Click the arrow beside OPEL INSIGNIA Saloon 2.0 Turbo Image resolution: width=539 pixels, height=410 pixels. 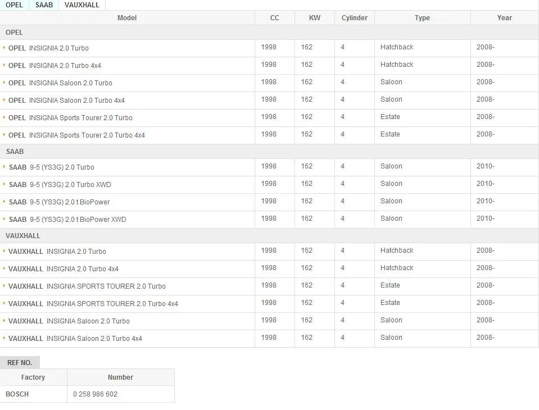pos(4,83)
